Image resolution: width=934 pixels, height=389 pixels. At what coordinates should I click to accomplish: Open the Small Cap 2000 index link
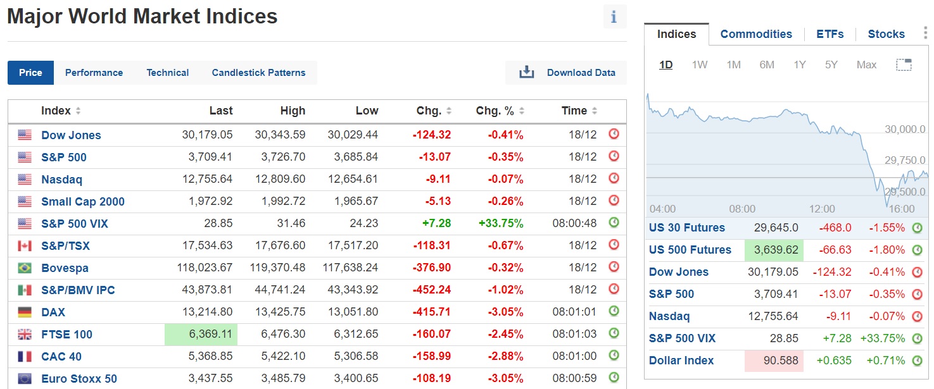(x=83, y=201)
